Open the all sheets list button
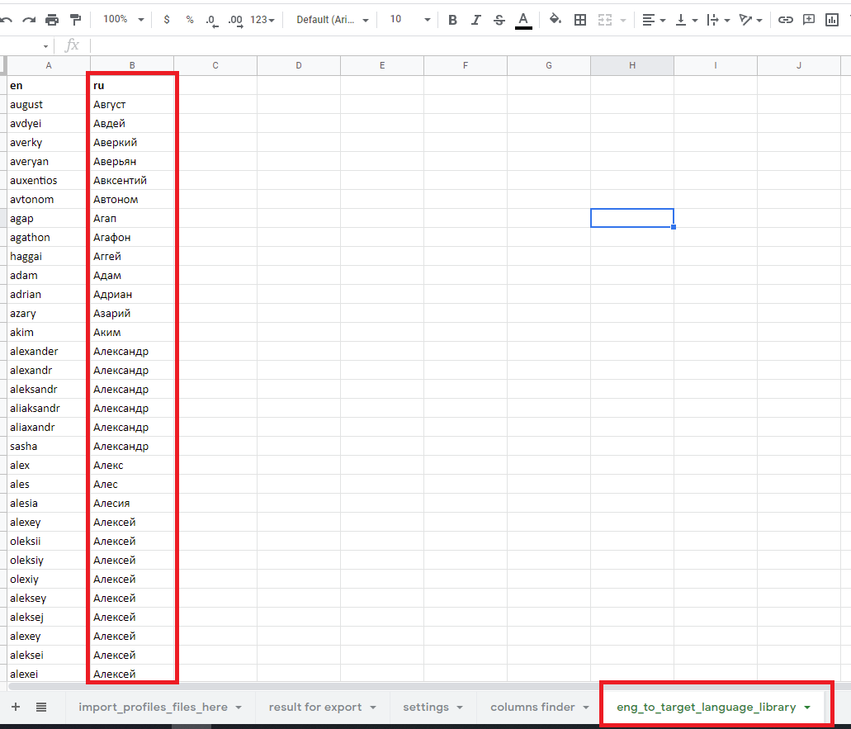The height and width of the screenshot is (729, 851). click(x=41, y=707)
